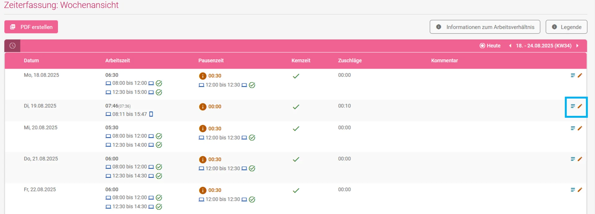Show the Legende
Image resolution: width=595 pixels, height=214 pixels.
click(x=566, y=27)
